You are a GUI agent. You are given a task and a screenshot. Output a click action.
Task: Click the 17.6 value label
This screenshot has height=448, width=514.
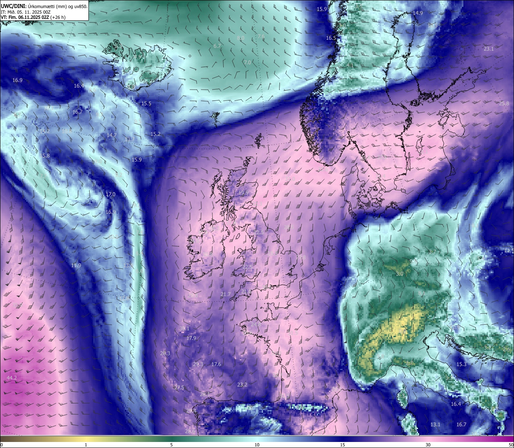(216, 364)
